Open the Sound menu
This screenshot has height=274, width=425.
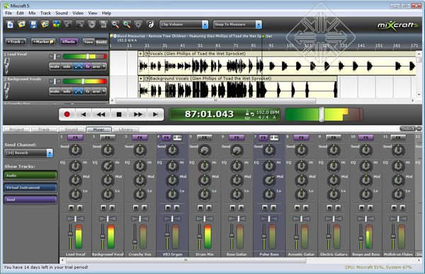62,13
